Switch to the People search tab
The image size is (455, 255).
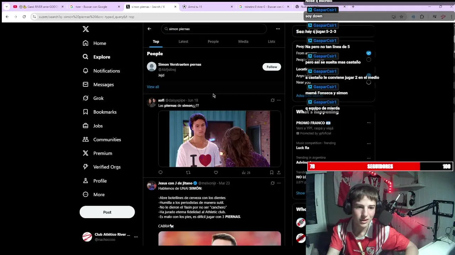click(x=213, y=41)
